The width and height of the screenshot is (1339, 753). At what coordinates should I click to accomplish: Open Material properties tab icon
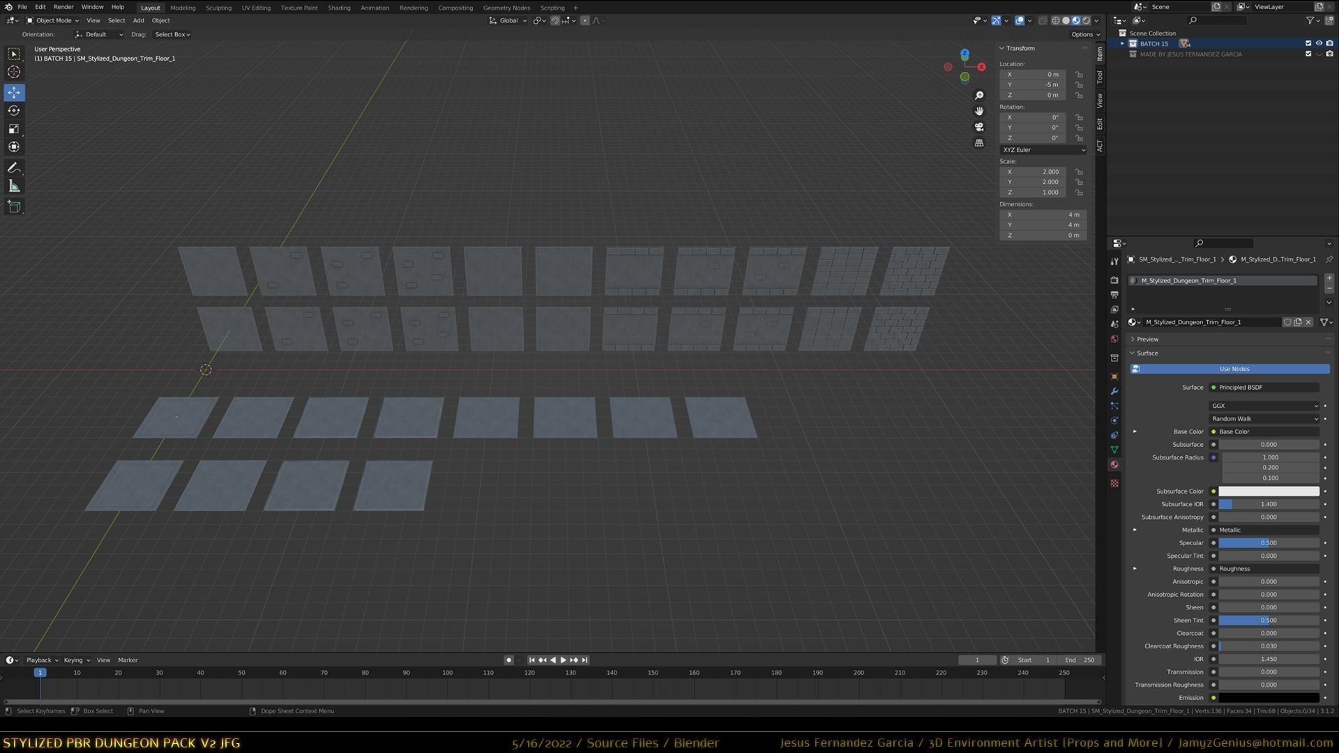(x=1114, y=464)
